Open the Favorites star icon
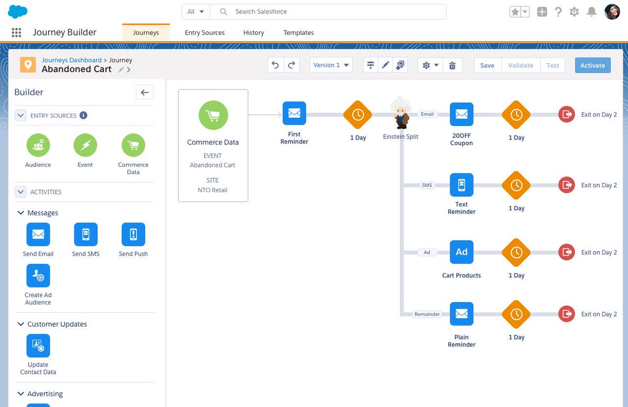 click(515, 12)
